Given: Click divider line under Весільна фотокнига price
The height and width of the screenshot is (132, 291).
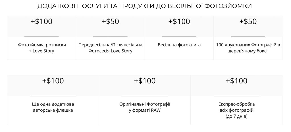Looking at the screenshot, I should [x=179, y=37].
